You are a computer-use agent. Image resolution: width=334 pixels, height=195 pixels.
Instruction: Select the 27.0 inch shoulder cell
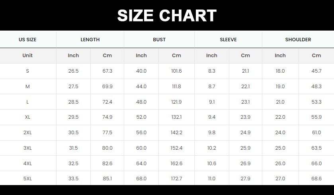point(280,179)
